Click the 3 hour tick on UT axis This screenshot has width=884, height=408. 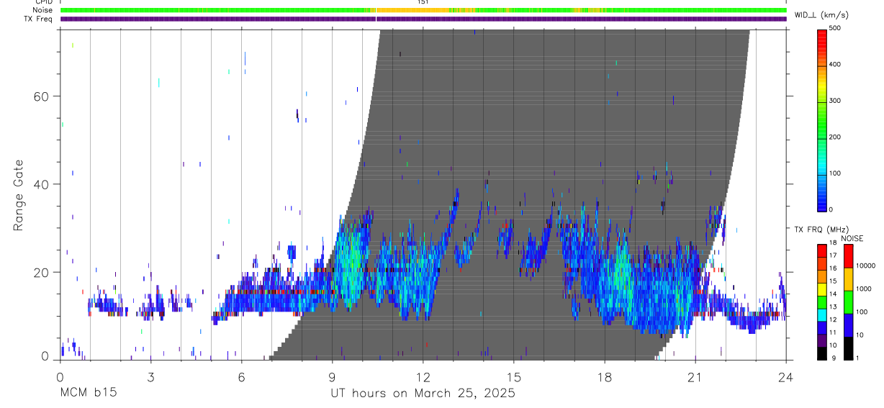coord(150,376)
